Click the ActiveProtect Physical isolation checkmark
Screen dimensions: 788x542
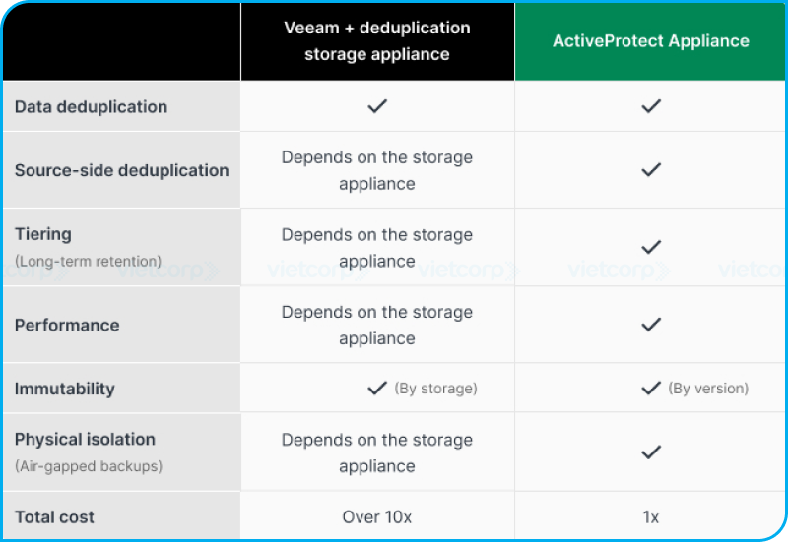point(650,452)
